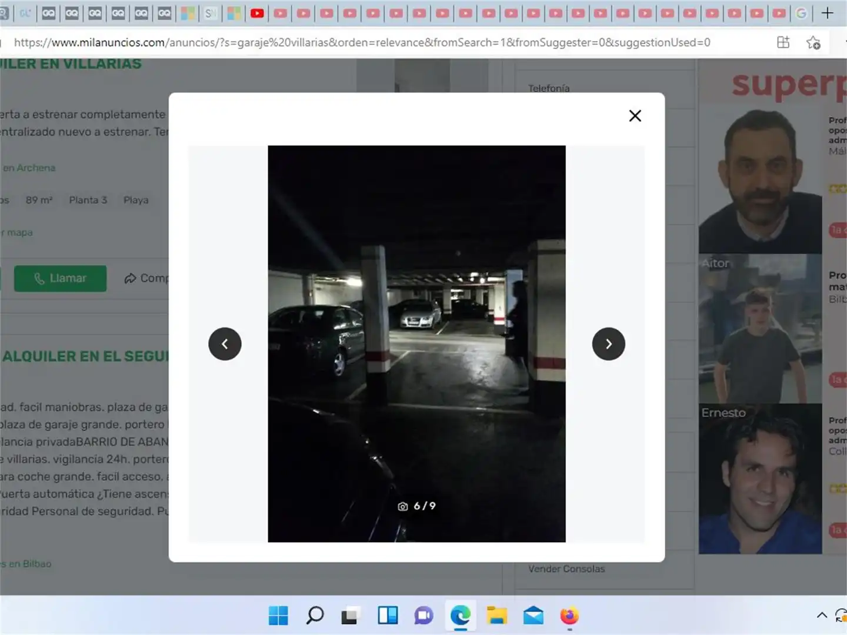Open the Widgets panel from the taskbar
Screen dimensions: 847x635
pos(388,616)
